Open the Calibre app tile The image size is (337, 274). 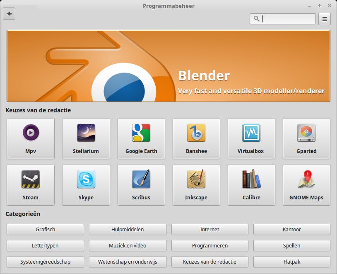coord(251,185)
